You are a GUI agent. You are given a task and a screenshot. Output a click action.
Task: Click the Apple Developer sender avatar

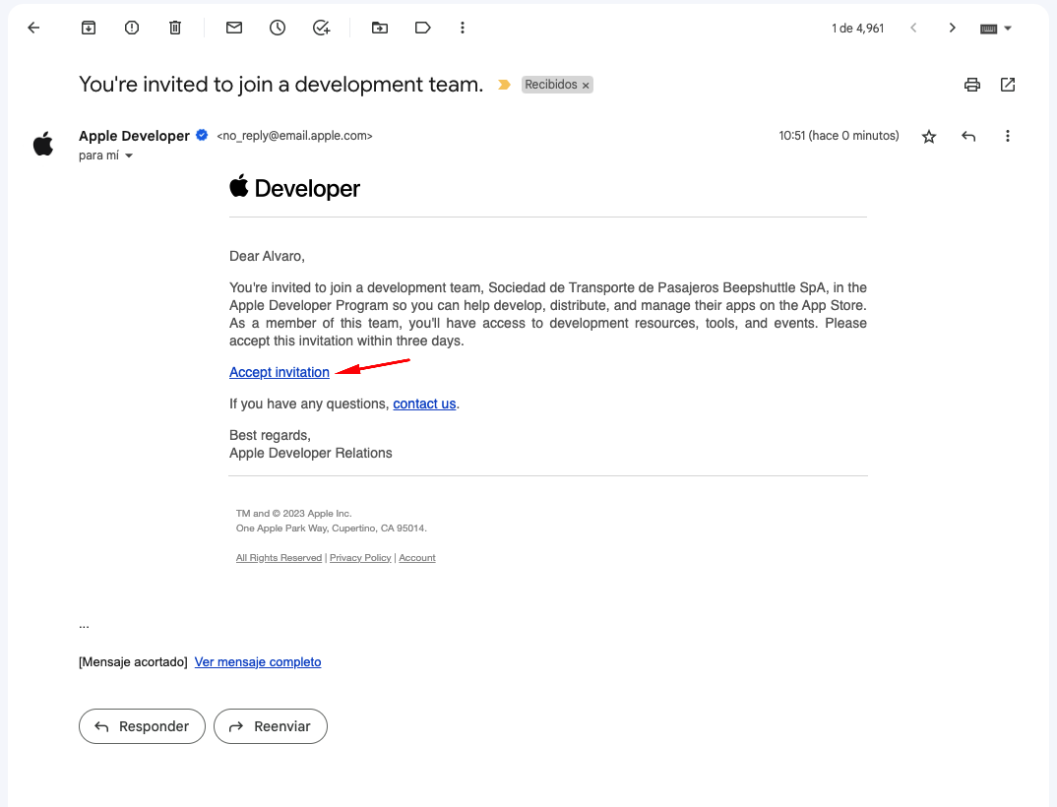(43, 144)
